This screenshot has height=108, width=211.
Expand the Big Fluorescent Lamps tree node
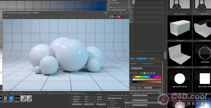pyautogui.click(x=108, y=10)
